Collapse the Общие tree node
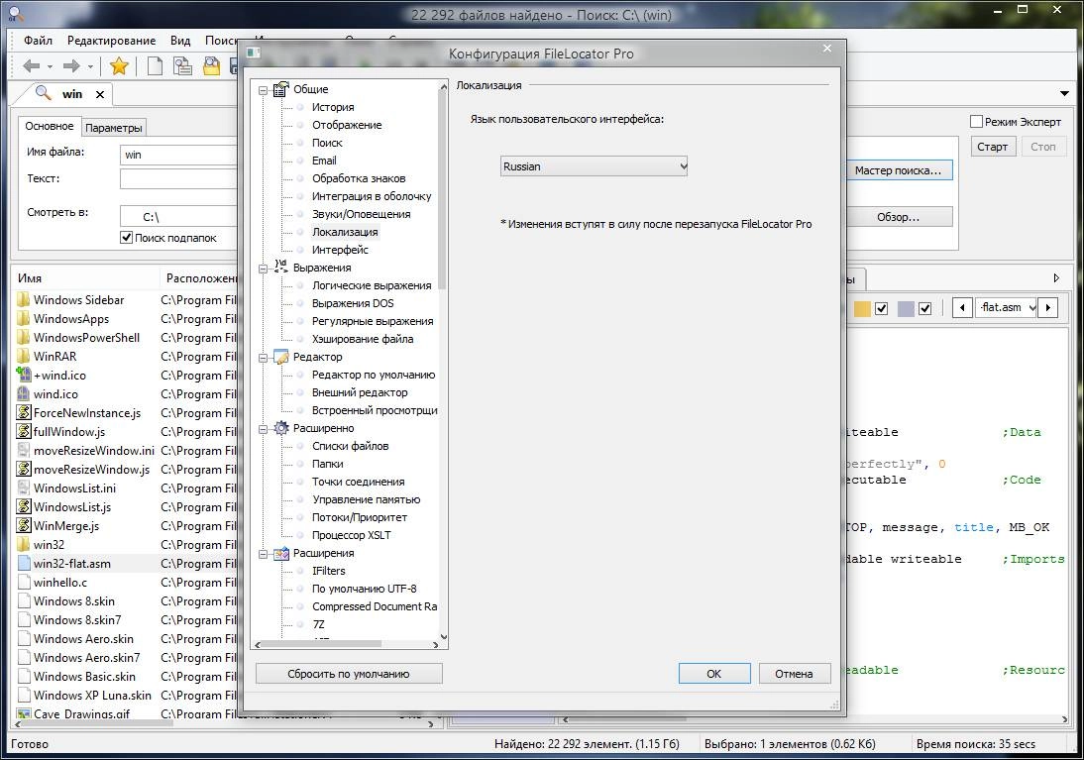This screenshot has width=1084, height=760. (263, 90)
